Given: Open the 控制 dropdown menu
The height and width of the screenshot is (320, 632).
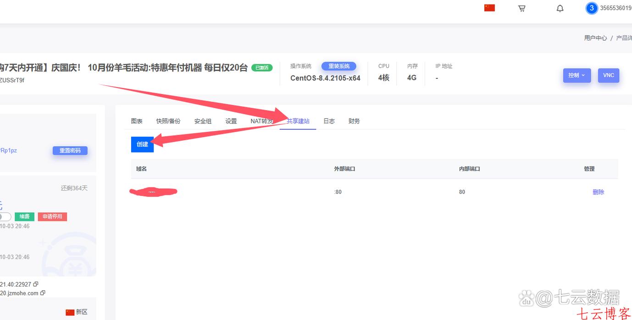Looking at the screenshot, I should pos(577,75).
